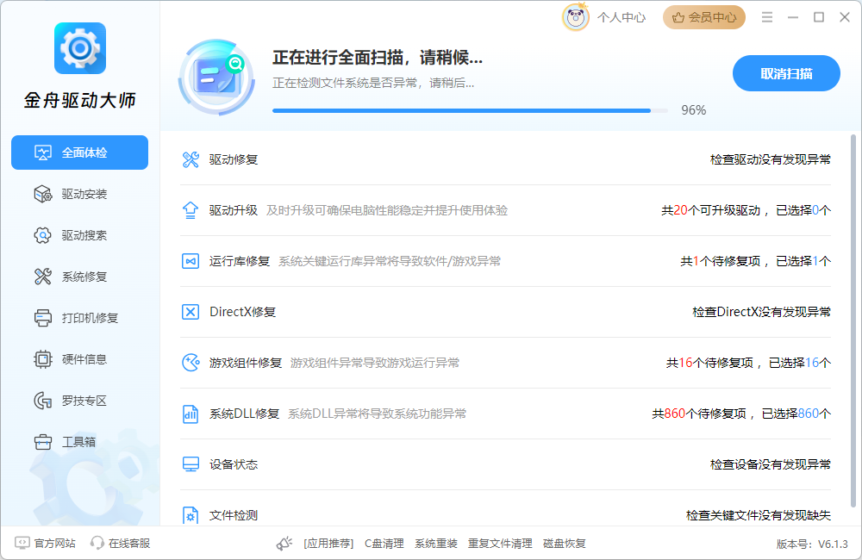Open the hamburger menu icon

point(767,17)
